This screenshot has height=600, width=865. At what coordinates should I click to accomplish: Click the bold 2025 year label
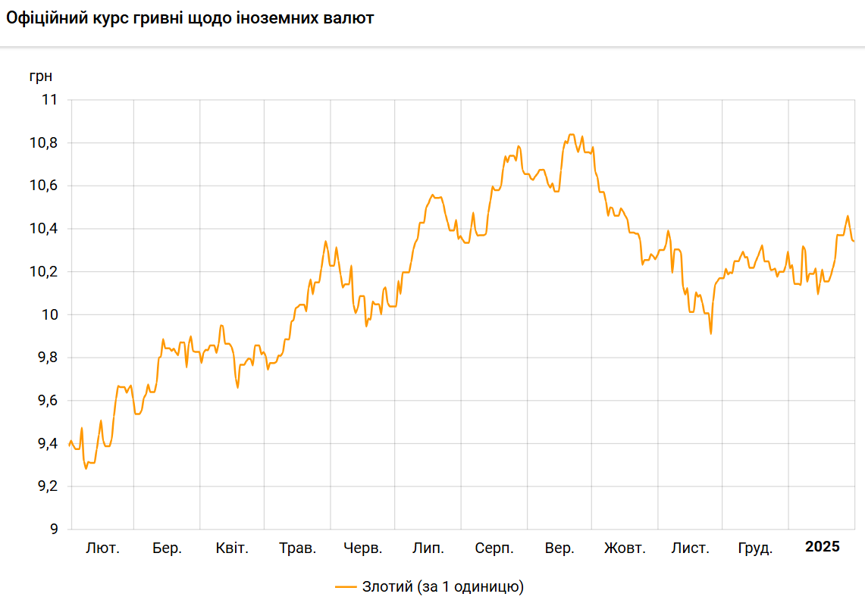[x=822, y=547]
